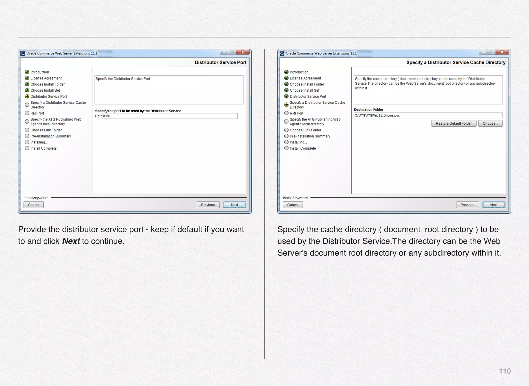Click 'Specify a Distributor Service Cache Directory' step text in left window

point(58,105)
